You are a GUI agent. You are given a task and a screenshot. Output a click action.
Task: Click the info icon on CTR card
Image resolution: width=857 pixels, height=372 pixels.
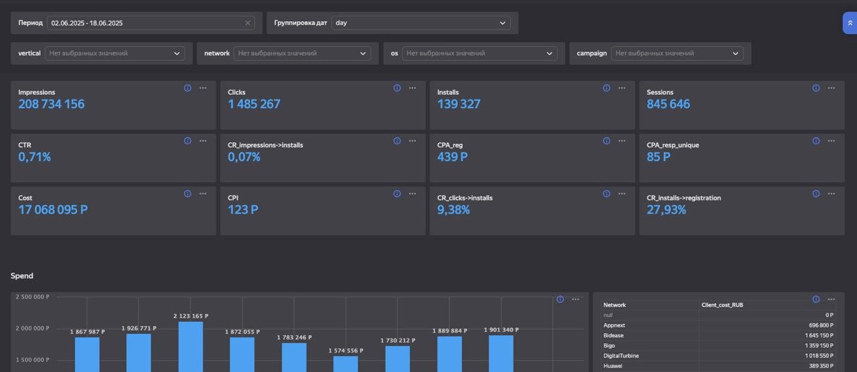pos(187,141)
